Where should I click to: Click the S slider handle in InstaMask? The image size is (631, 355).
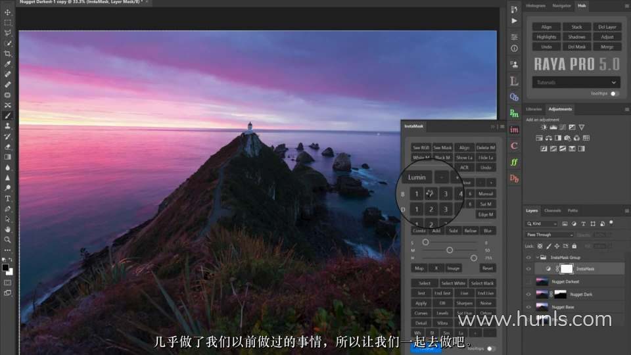tap(425, 243)
